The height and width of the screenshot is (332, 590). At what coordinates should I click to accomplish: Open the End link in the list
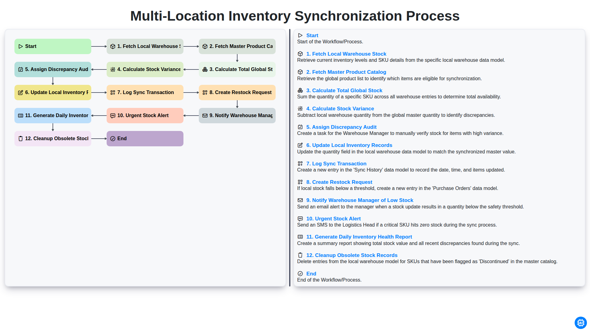(311, 274)
